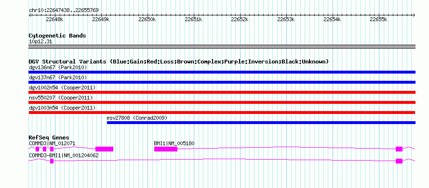This screenshot has height=188, width=429.
Task: Click the 22655k ruler tick label
Action: 378,19
